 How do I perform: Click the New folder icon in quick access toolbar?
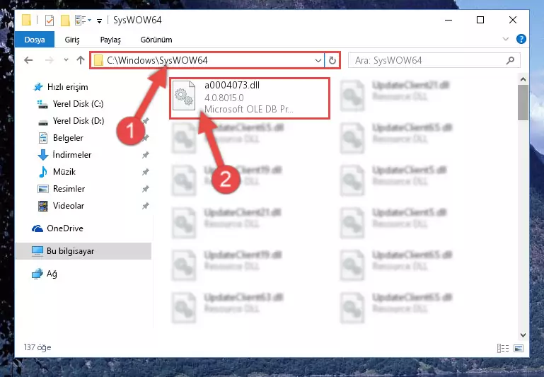[x=65, y=21]
